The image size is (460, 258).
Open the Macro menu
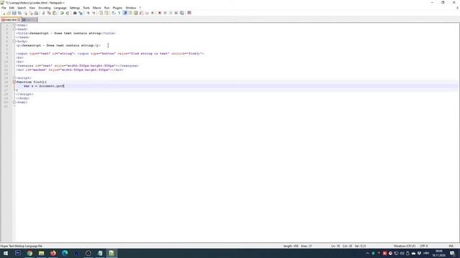coord(97,8)
